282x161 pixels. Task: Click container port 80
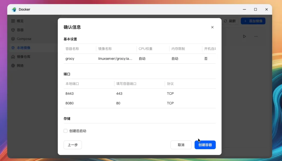pyautogui.click(x=118, y=103)
